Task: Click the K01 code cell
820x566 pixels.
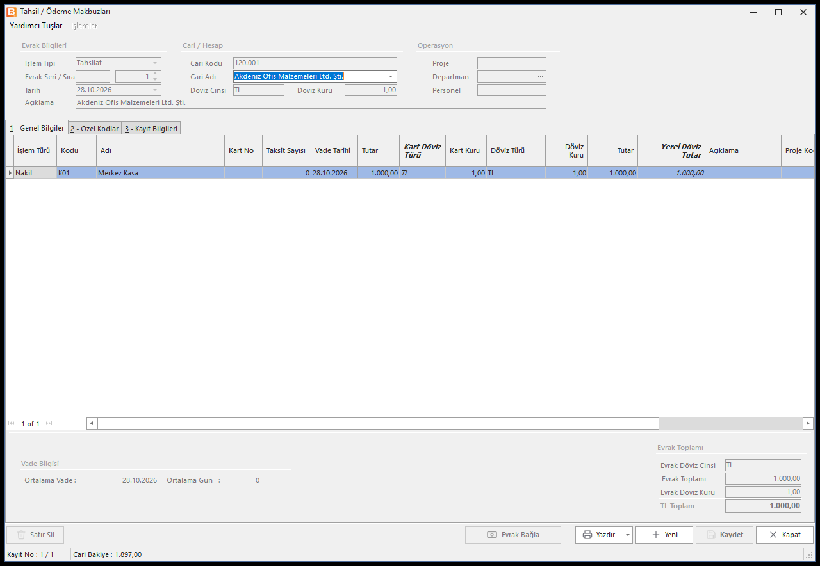Action: (76, 173)
